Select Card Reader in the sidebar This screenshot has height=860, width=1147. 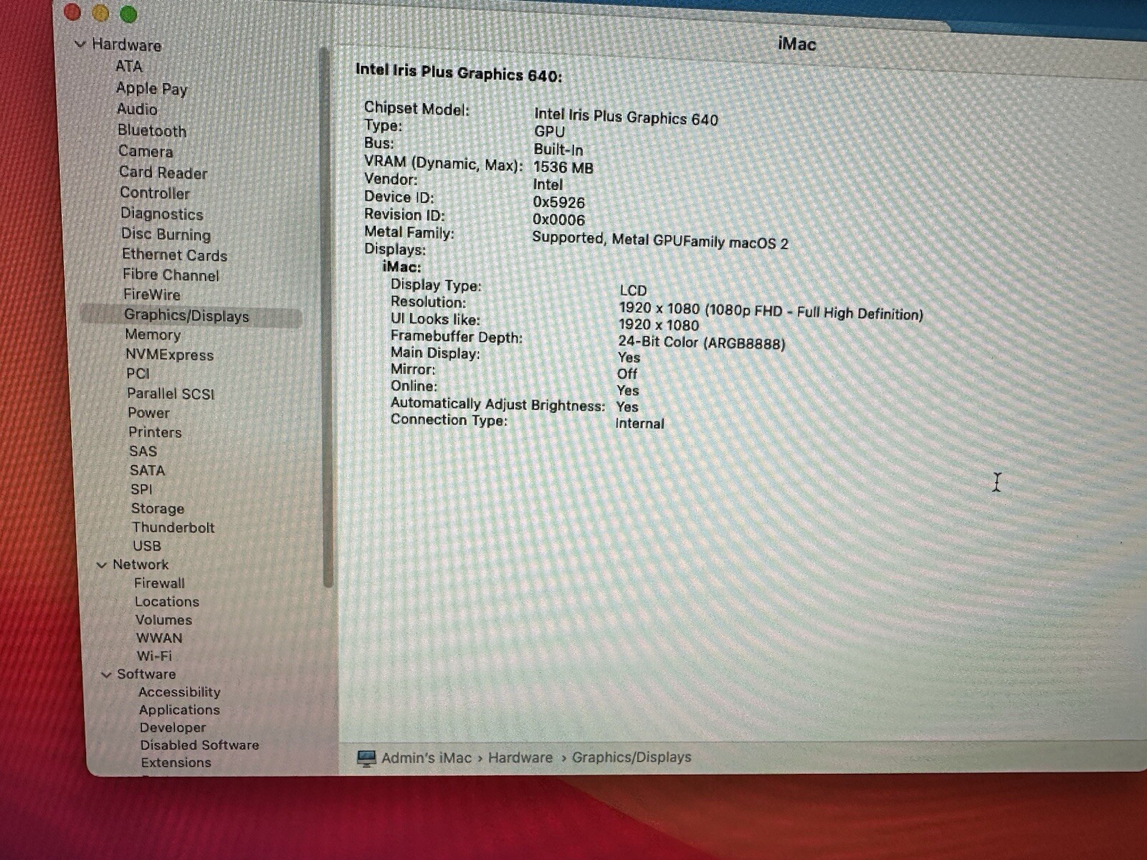click(163, 173)
